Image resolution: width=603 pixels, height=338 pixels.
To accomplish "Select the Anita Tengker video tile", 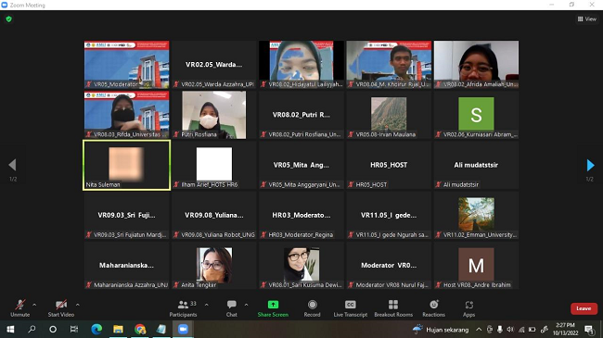I will pos(213,266).
